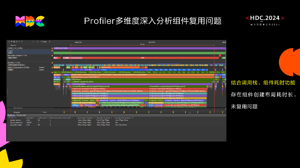Screen dimensions: 300x168
Task: Click the timer icon beside the 117.1ms readout
Action: click(38, 42)
